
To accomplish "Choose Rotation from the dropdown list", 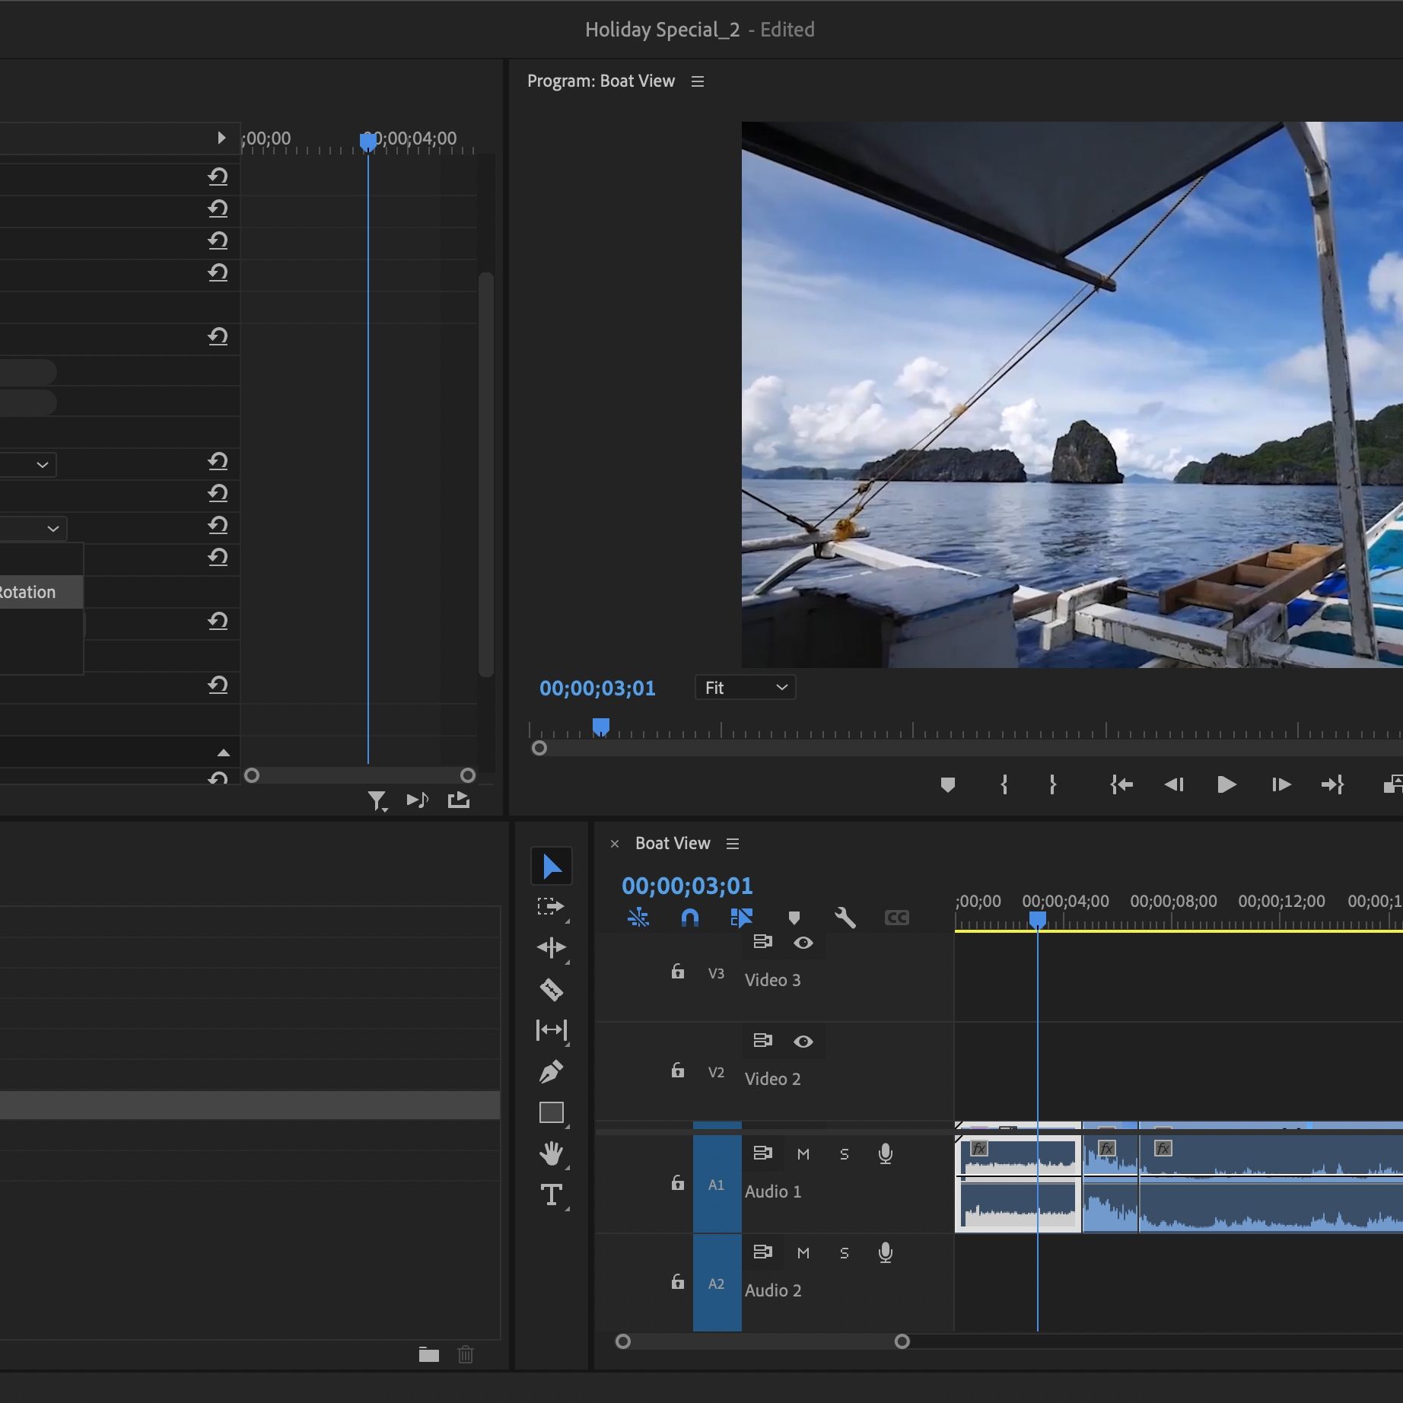I will pyautogui.click(x=30, y=592).
